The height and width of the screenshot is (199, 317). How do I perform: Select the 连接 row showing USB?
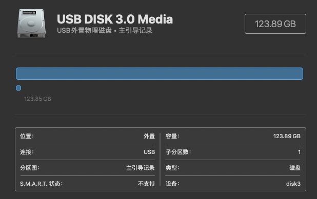point(88,152)
